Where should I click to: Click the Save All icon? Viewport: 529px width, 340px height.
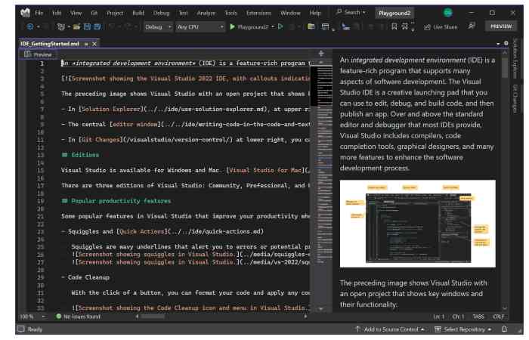(97, 26)
